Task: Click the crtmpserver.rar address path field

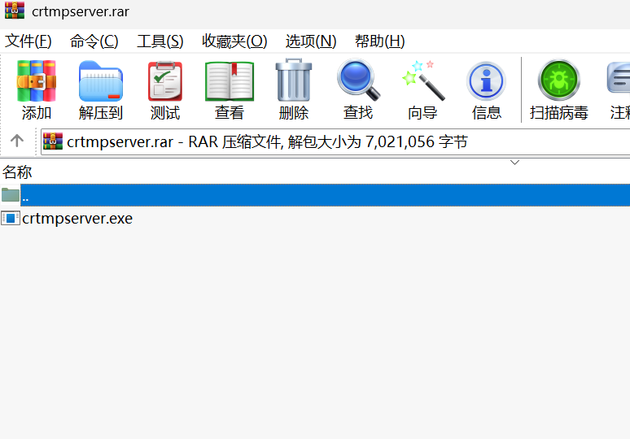Action: (x=335, y=141)
